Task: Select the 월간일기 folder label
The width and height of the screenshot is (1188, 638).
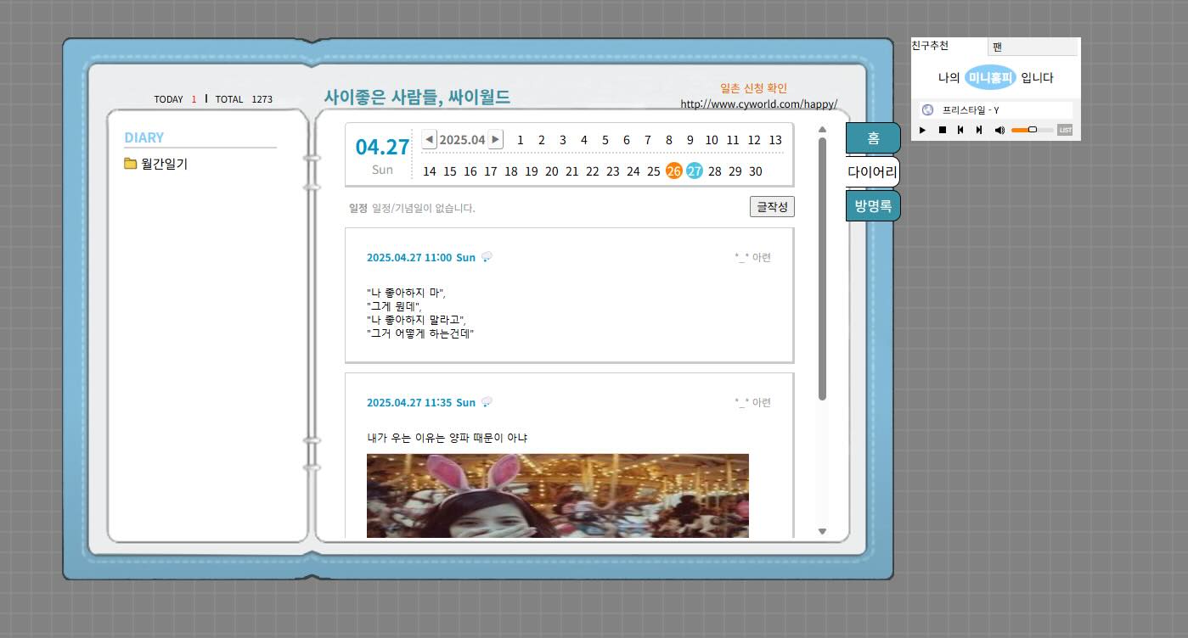Action: pyautogui.click(x=165, y=164)
